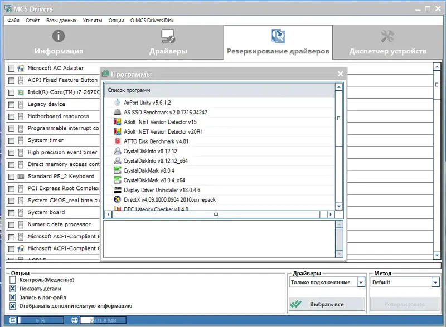
Task: Click the DirectX yellow X icon
Action: click(117, 199)
